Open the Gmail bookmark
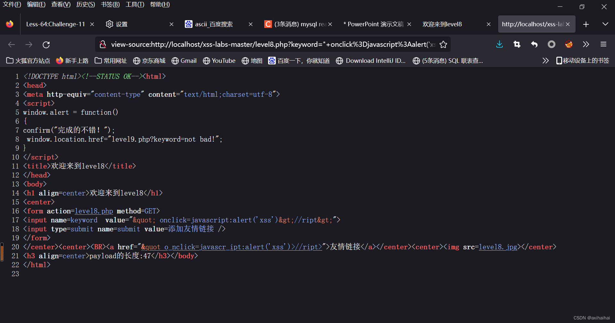 click(184, 61)
